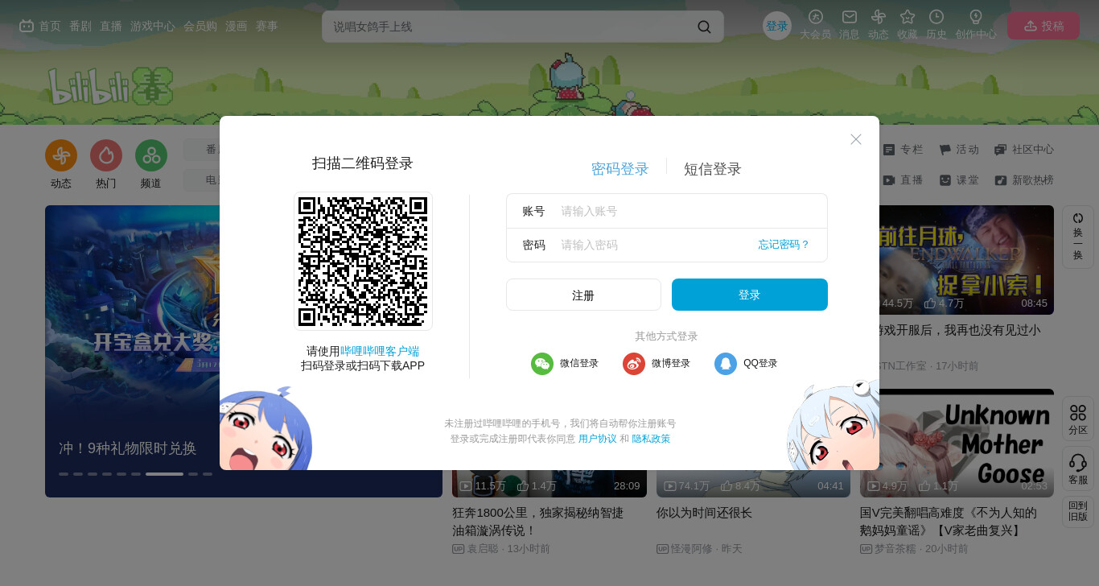
Task: Open 活动 category link
Action: click(x=959, y=150)
